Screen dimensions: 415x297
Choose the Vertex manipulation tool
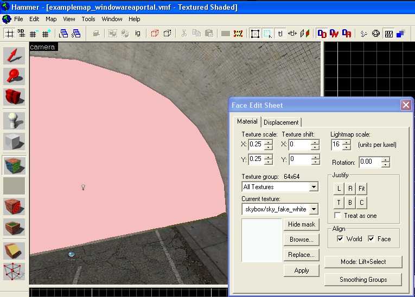tap(14, 270)
